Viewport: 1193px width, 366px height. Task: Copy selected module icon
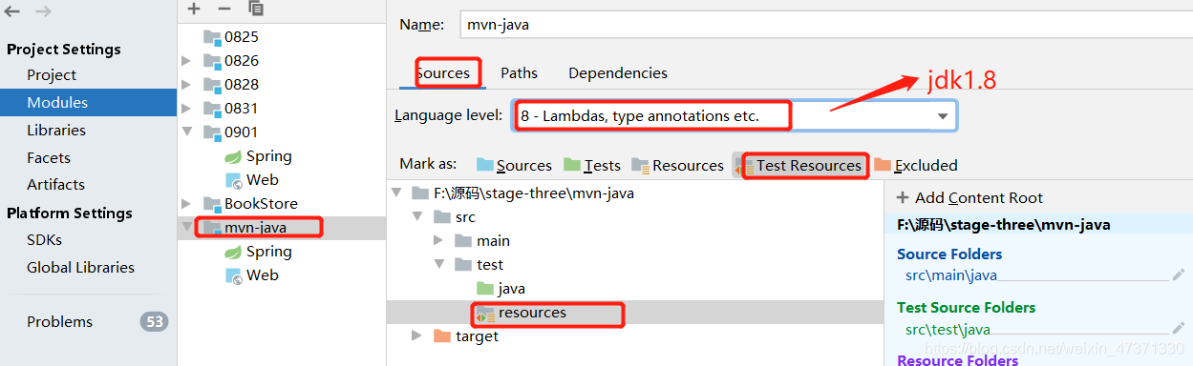pyautogui.click(x=256, y=9)
